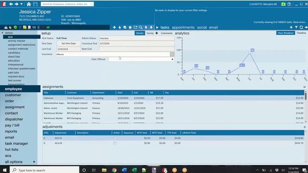Click the white document status icon

coord(29,27)
